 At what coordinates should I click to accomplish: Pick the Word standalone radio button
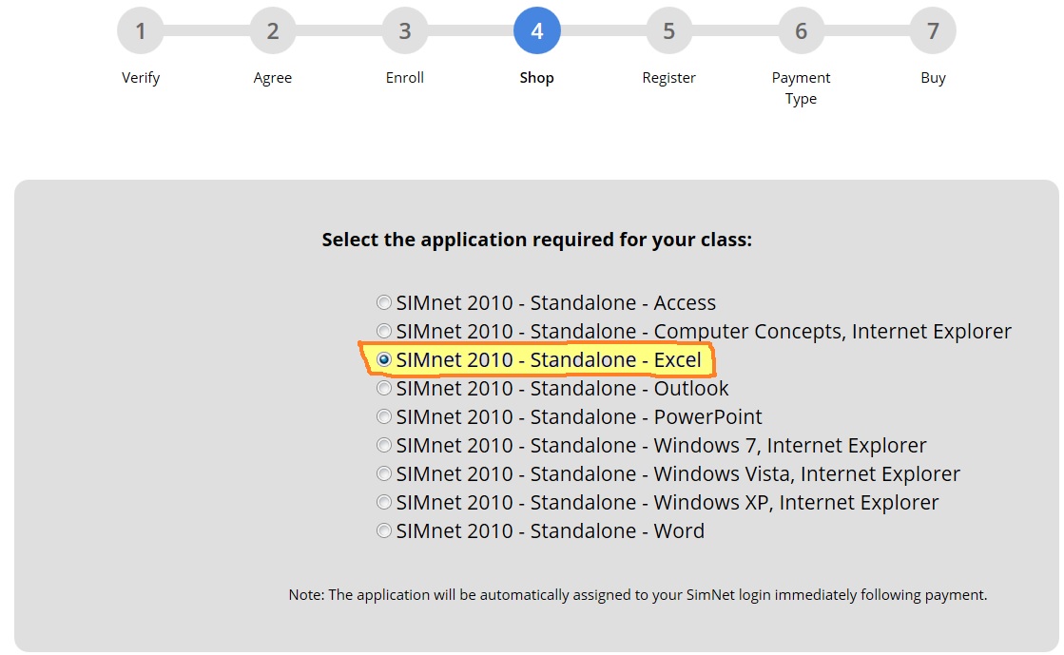(384, 530)
